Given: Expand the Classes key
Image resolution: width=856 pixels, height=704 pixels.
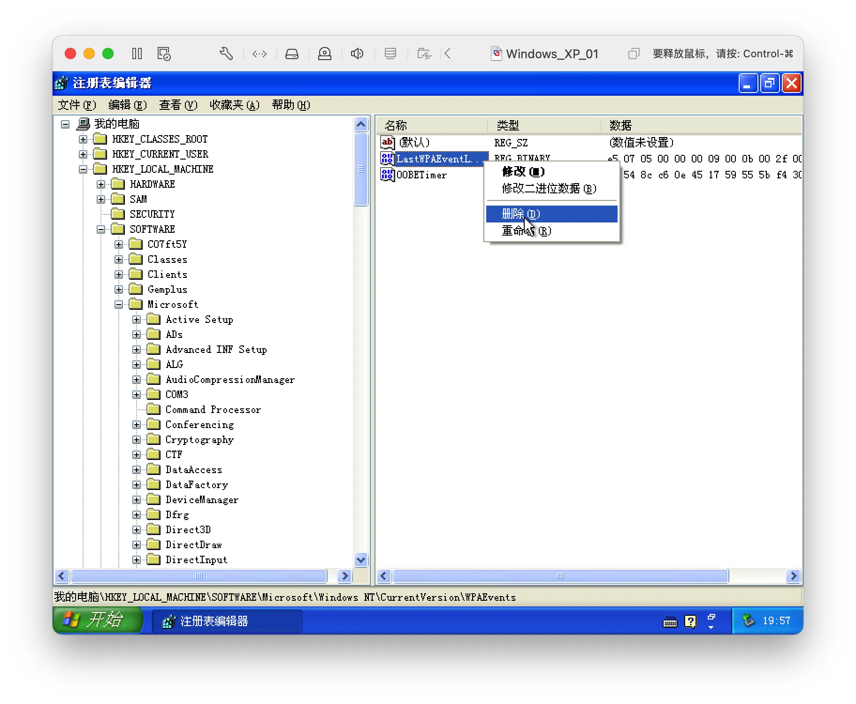Looking at the screenshot, I should [119, 260].
